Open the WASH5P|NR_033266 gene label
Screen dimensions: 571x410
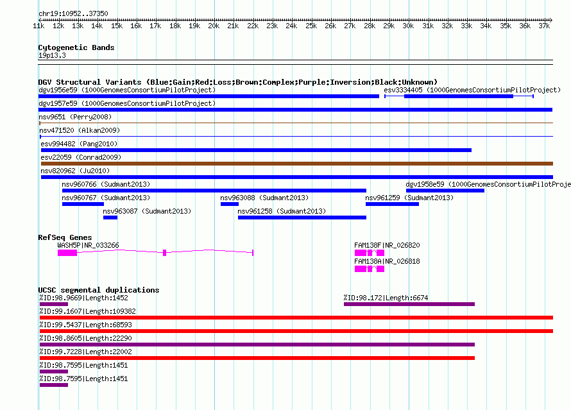click(x=88, y=245)
